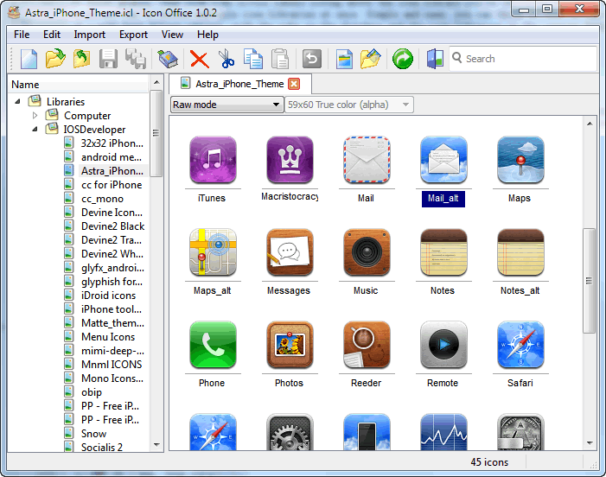Click the tree panel scroll down arrow

point(156,445)
